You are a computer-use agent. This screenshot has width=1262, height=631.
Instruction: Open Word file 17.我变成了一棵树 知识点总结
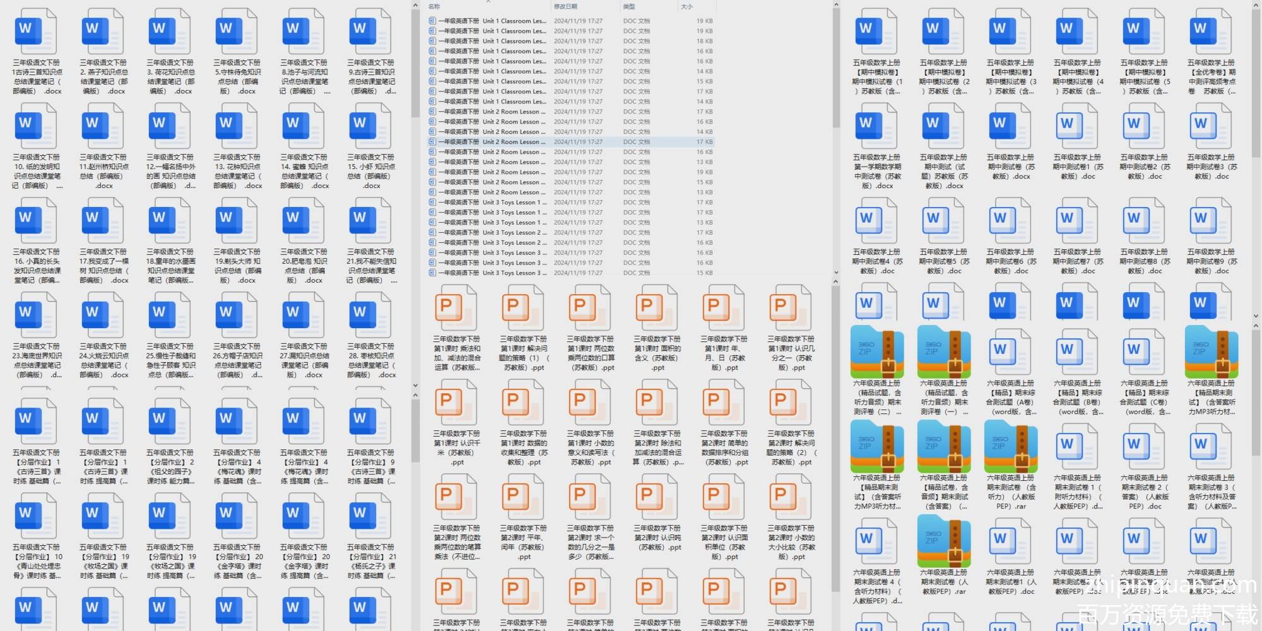(x=103, y=221)
